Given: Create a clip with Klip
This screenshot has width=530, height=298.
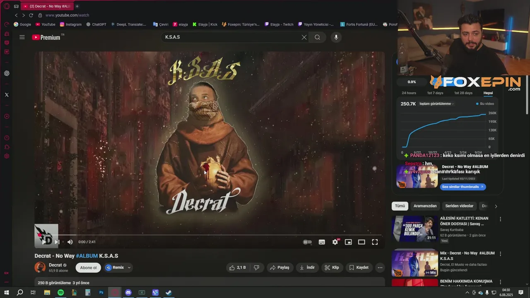Looking at the screenshot, I should point(332,268).
